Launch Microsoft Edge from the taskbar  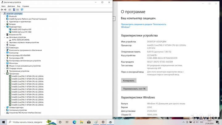click(74, 122)
